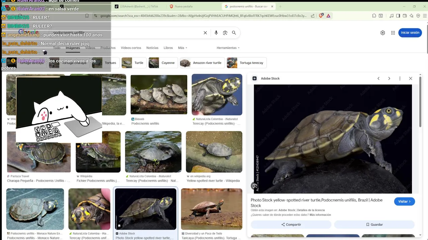
Task: Select the Cayenne suggestion chip
Action: (x=163, y=63)
